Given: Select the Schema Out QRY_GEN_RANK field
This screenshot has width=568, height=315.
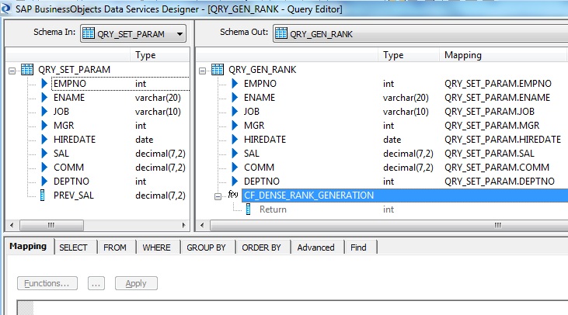Looking at the screenshot, I should [420, 33].
